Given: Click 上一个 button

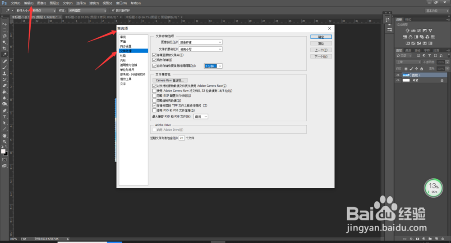Looking at the screenshot, I should point(321,50).
